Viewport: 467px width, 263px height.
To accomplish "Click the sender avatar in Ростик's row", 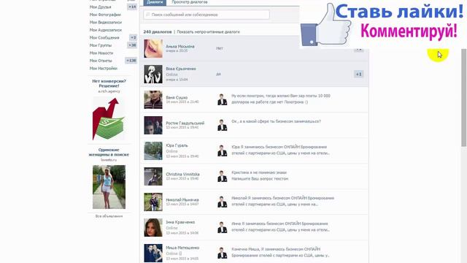I will [222, 125].
